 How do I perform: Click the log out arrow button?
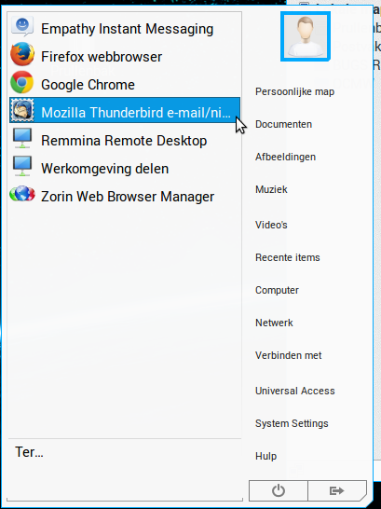tap(337, 490)
